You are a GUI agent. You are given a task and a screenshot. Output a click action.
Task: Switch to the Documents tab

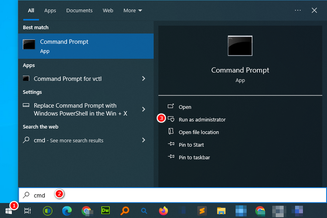[79, 10]
